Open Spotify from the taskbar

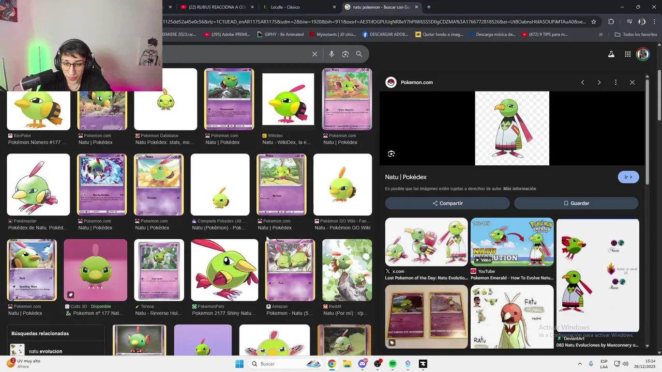point(393,364)
